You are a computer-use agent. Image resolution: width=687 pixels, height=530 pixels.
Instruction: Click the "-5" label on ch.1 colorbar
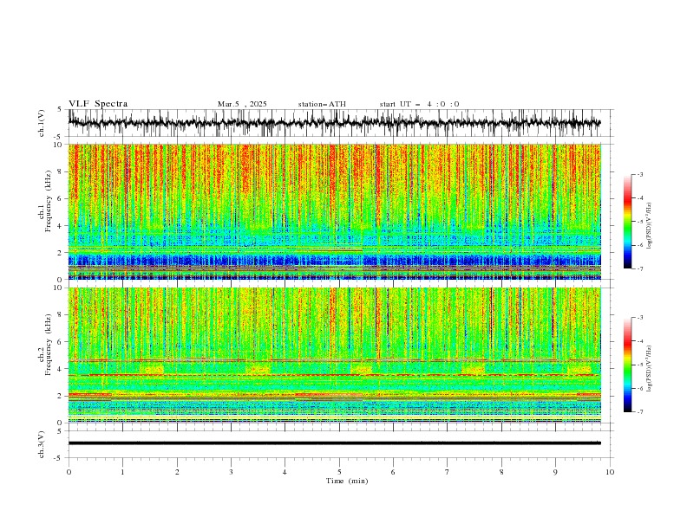tap(640, 222)
